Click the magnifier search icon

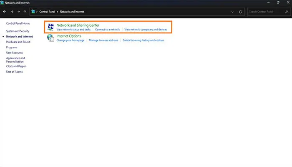point(287,12)
